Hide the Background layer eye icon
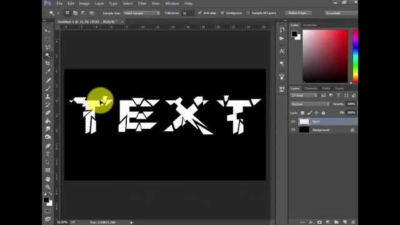Image resolution: width=400 pixels, height=225 pixels. [x=293, y=129]
